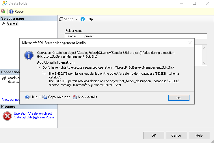Click the red error icon in status bar

(3, 11)
